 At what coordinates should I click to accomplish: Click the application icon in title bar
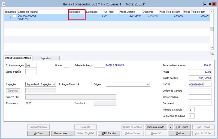point(4,4)
